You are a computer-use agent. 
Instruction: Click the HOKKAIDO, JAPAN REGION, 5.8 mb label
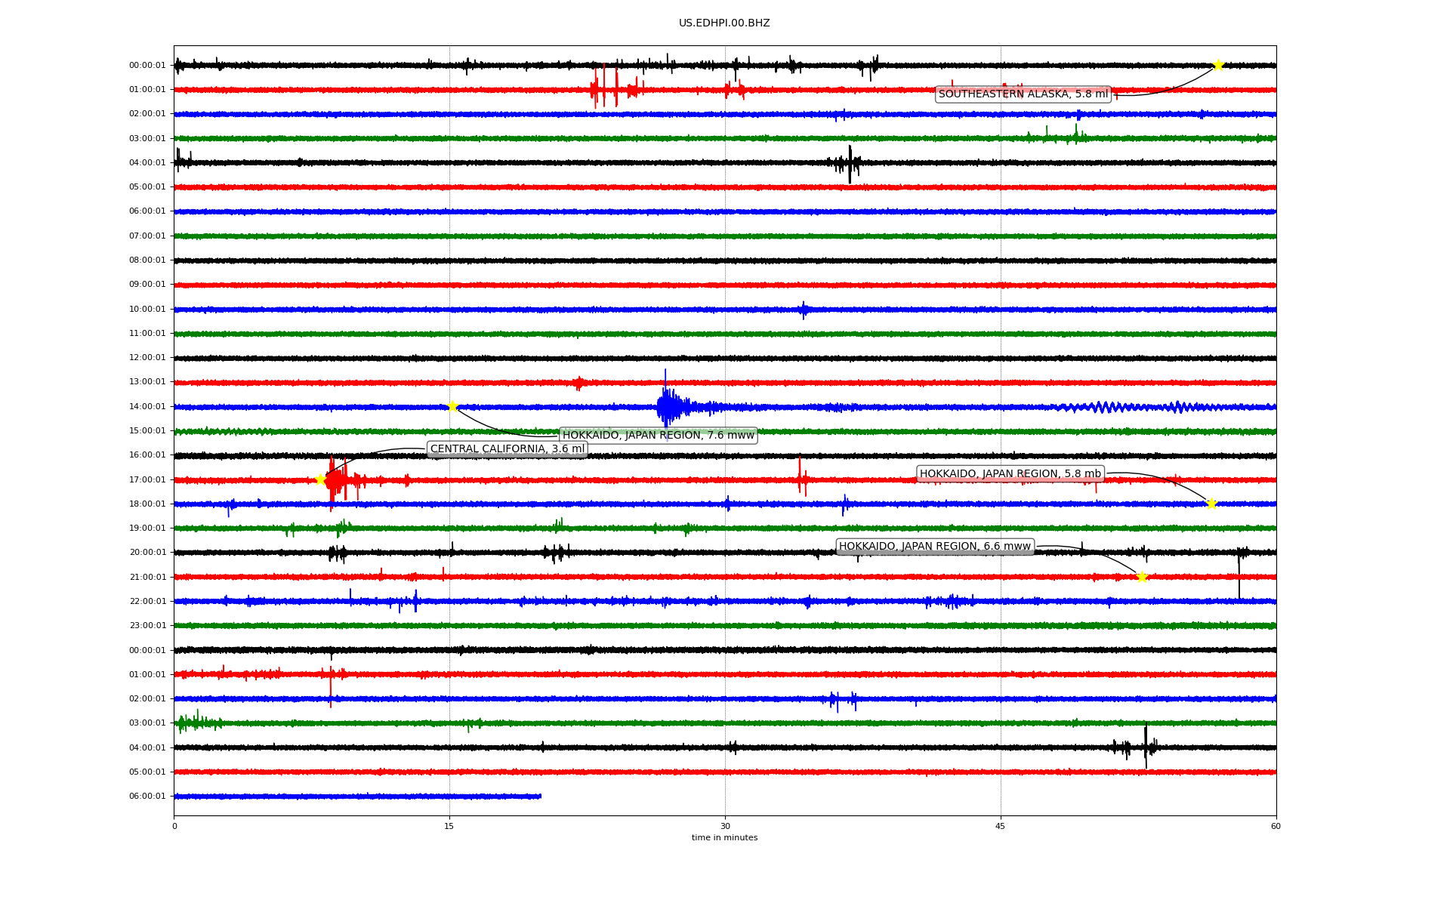click(x=1010, y=474)
